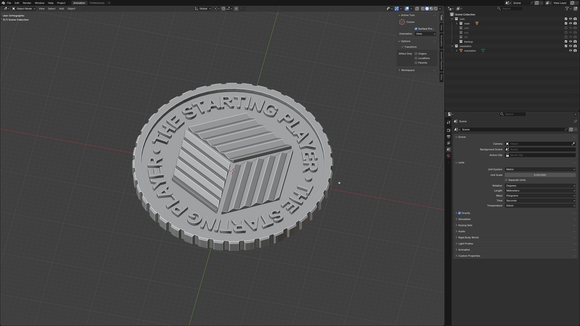
Task: Toggle viewport overlays icon
Action: point(407,8)
